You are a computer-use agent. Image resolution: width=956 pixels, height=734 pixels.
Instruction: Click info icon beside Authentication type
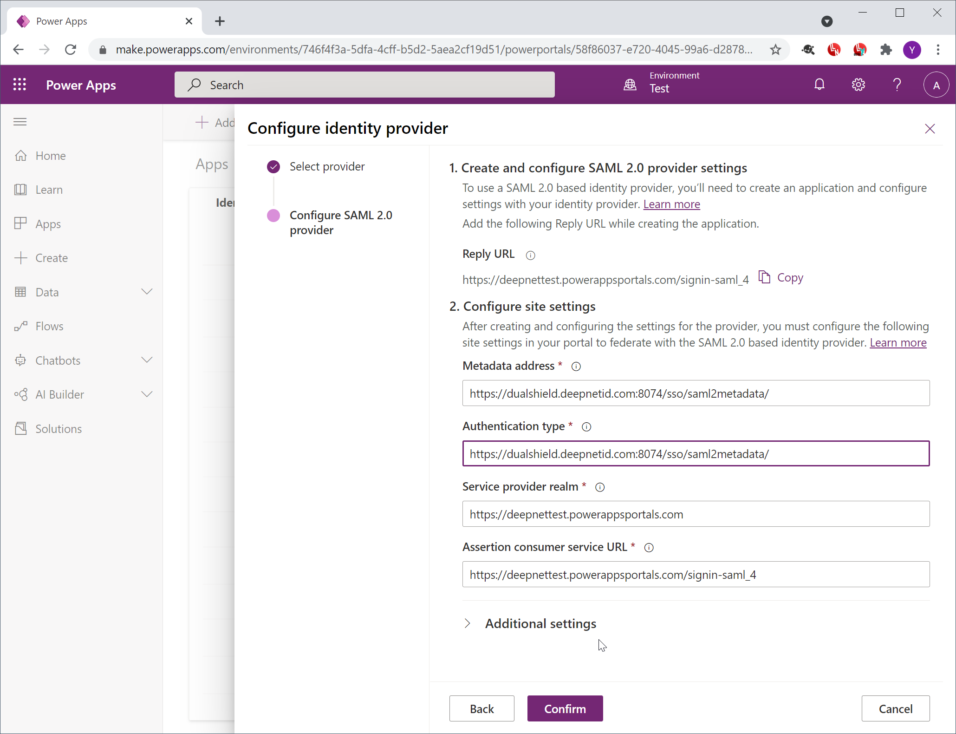click(586, 427)
